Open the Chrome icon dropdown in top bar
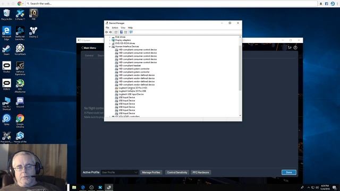The width and height of the screenshot is (340, 191). 23,4
